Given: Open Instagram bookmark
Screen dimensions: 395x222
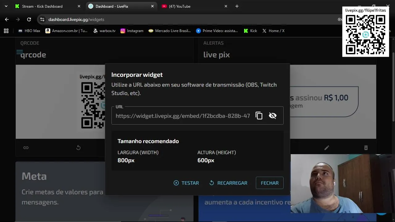Looking at the screenshot, I should pyautogui.click(x=132, y=31).
